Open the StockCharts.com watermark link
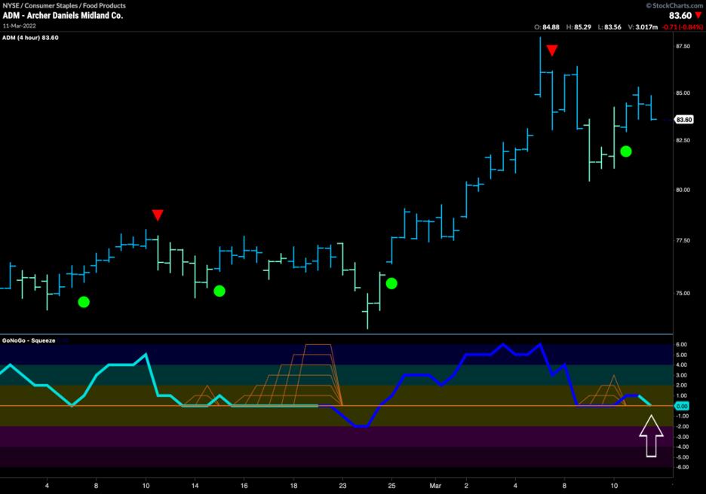 coord(674,5)
